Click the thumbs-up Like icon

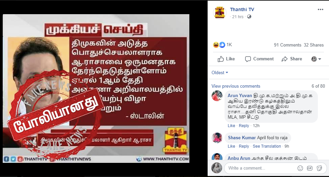pos(220,59)
